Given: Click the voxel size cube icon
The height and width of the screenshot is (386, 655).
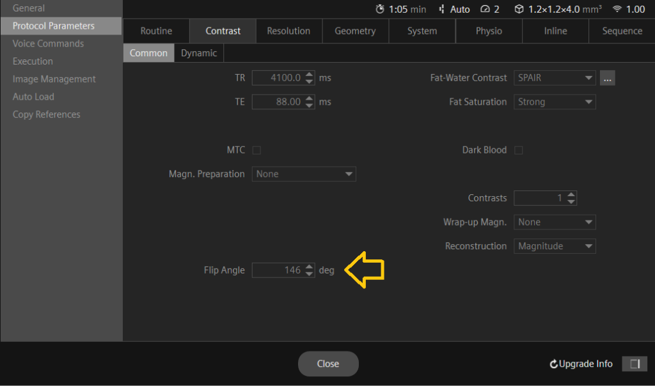Looking at the screenshot, I should [519, 9].
